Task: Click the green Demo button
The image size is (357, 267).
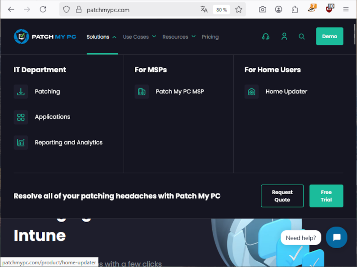Action: (x=330, y=36)
